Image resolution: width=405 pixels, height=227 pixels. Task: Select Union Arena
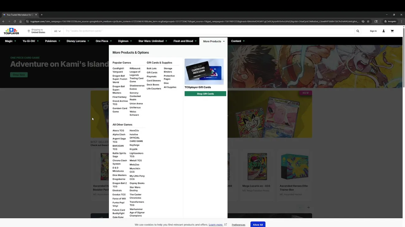[x=136, y=103]
